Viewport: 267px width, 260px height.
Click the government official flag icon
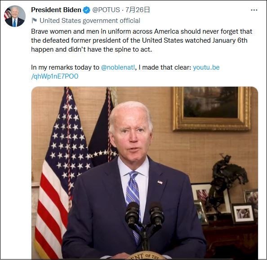(x=34, y=21)
